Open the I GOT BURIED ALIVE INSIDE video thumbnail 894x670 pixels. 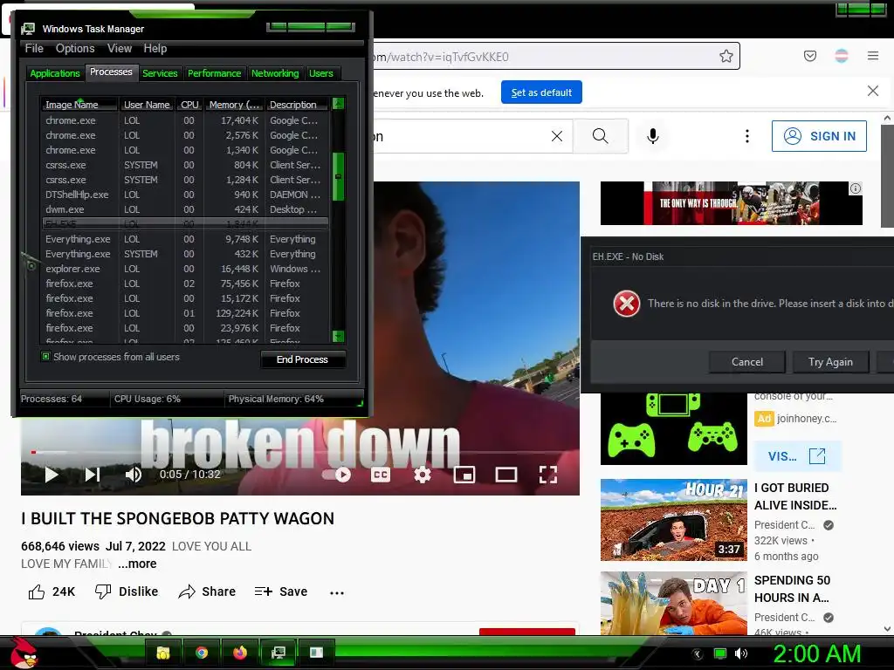[x=673, y=520]
